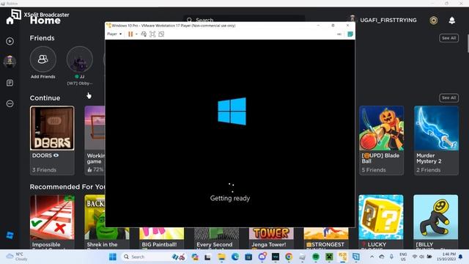Open ENG US language switcher
469x264 pixels.
click(x=403, y=257)
